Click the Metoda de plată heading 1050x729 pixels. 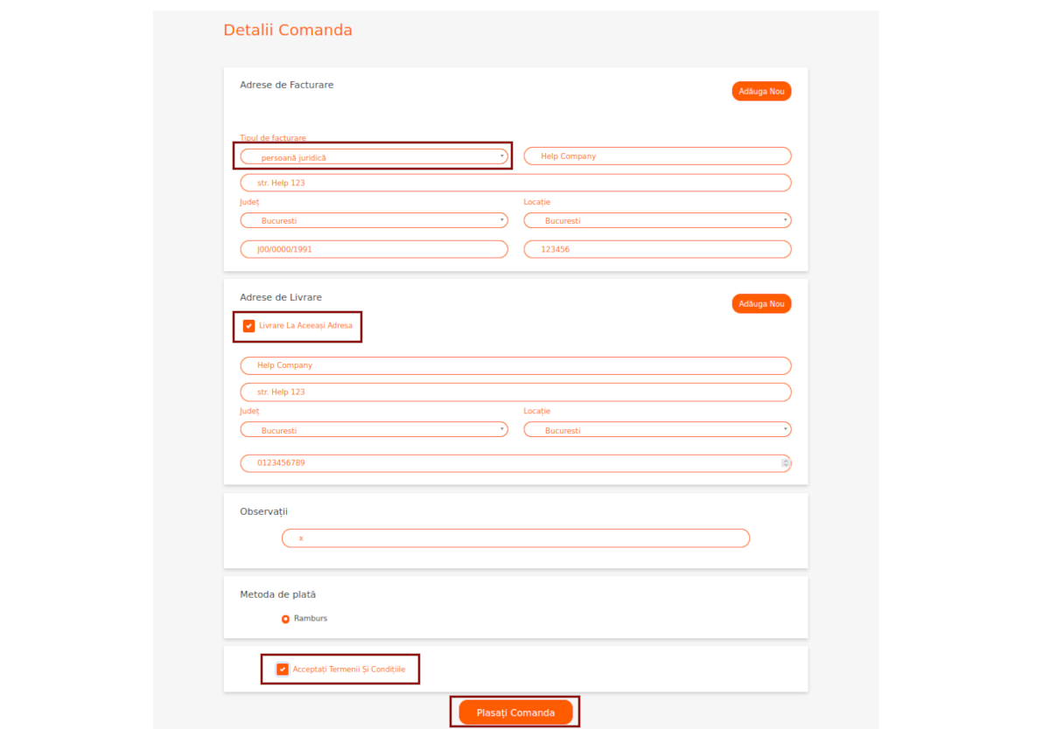click(278, 594)
